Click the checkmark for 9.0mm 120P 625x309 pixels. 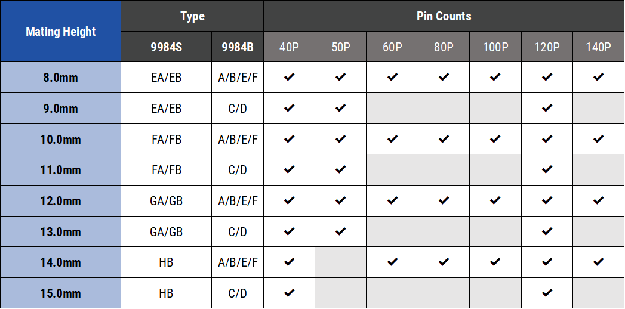point(547,109)
